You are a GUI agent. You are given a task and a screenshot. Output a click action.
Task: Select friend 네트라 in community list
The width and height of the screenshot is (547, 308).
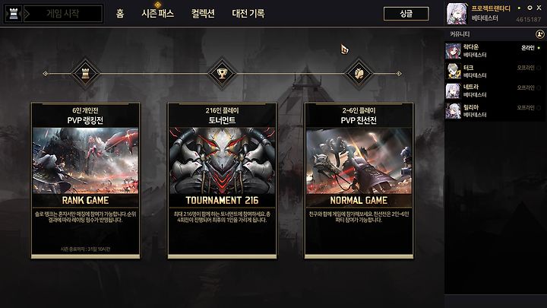click(x=494, y=90)
